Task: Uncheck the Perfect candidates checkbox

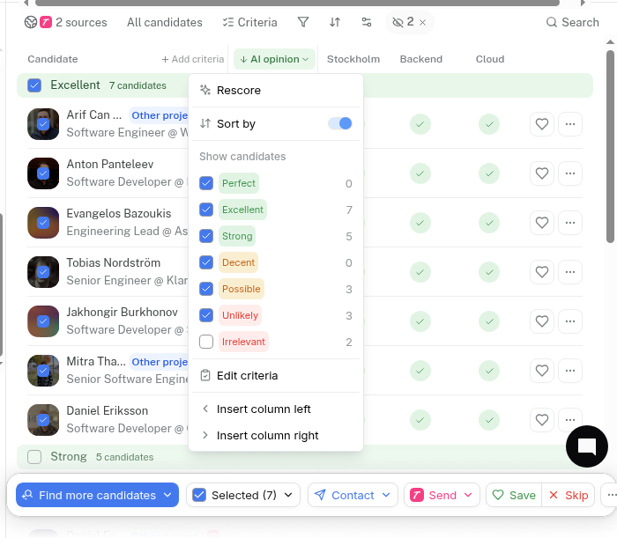Action: pyautogui.click(x=206, y=183)
